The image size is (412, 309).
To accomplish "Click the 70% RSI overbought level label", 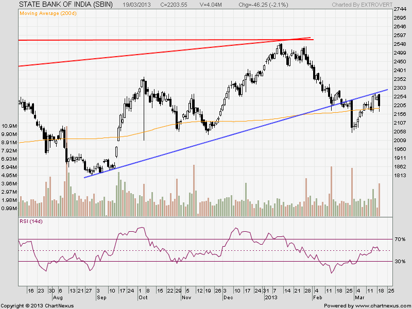I will point(400,239).
